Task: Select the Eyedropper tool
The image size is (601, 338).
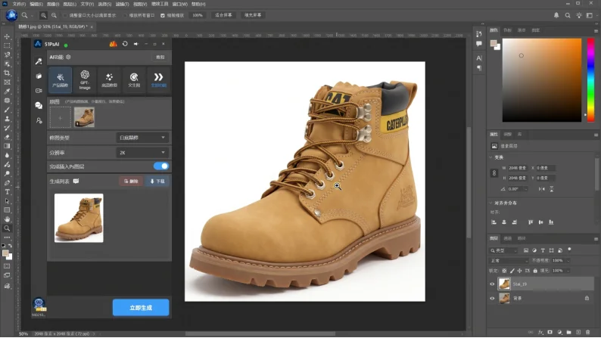Action: [x=7, y=91]
